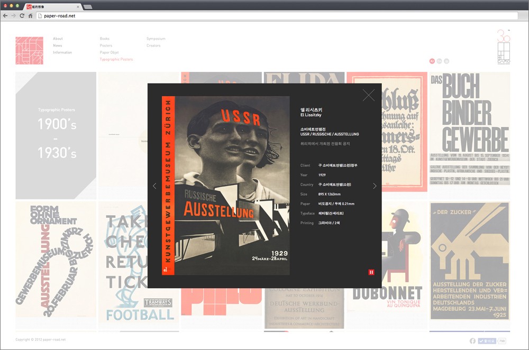Viewport: 529px width, 350px height.
Task: Close the El Lissitzky poster lightbox
Action: pyautogui.click(x=368, y=95)
